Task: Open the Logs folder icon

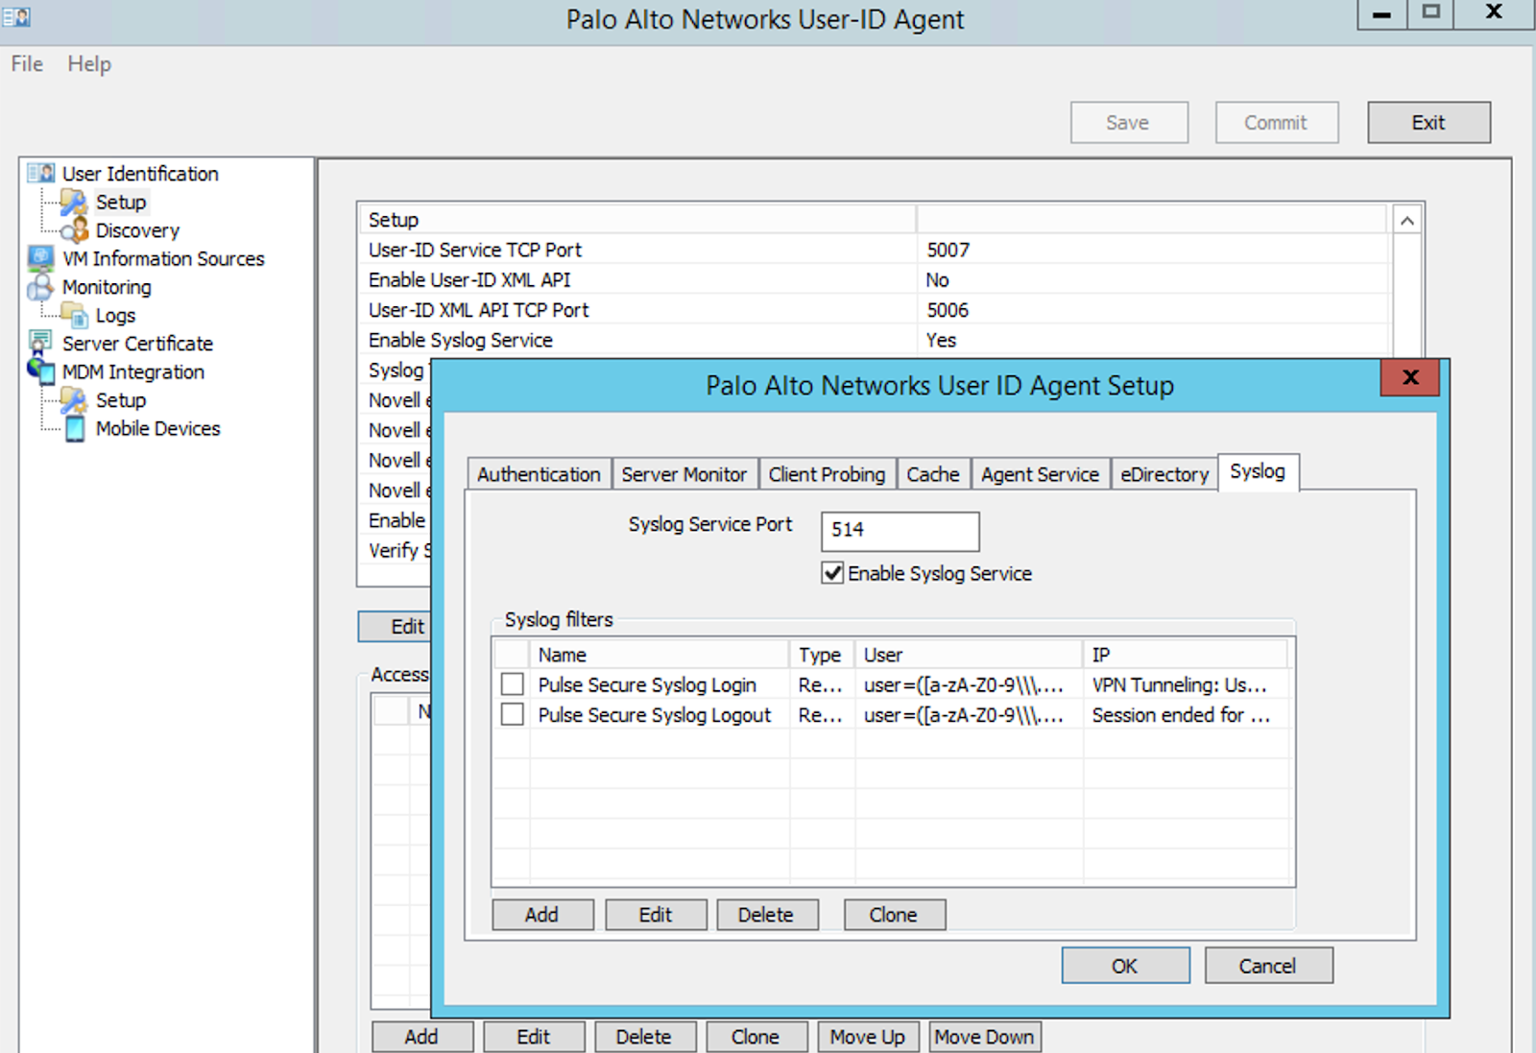Action: coord(77,315)
